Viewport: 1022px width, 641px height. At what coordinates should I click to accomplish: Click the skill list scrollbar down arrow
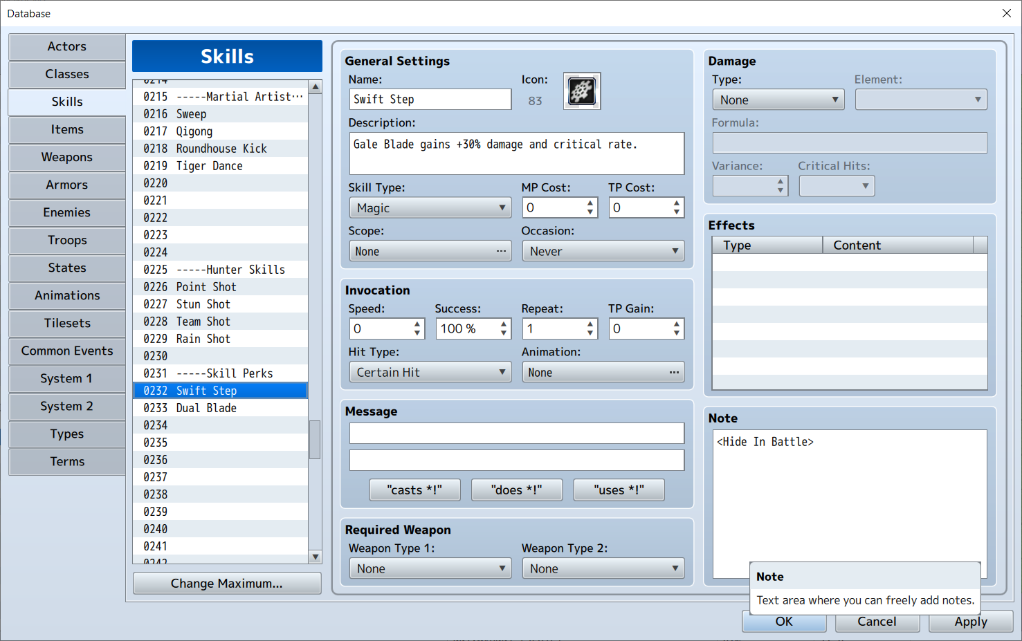coord(316,557)
